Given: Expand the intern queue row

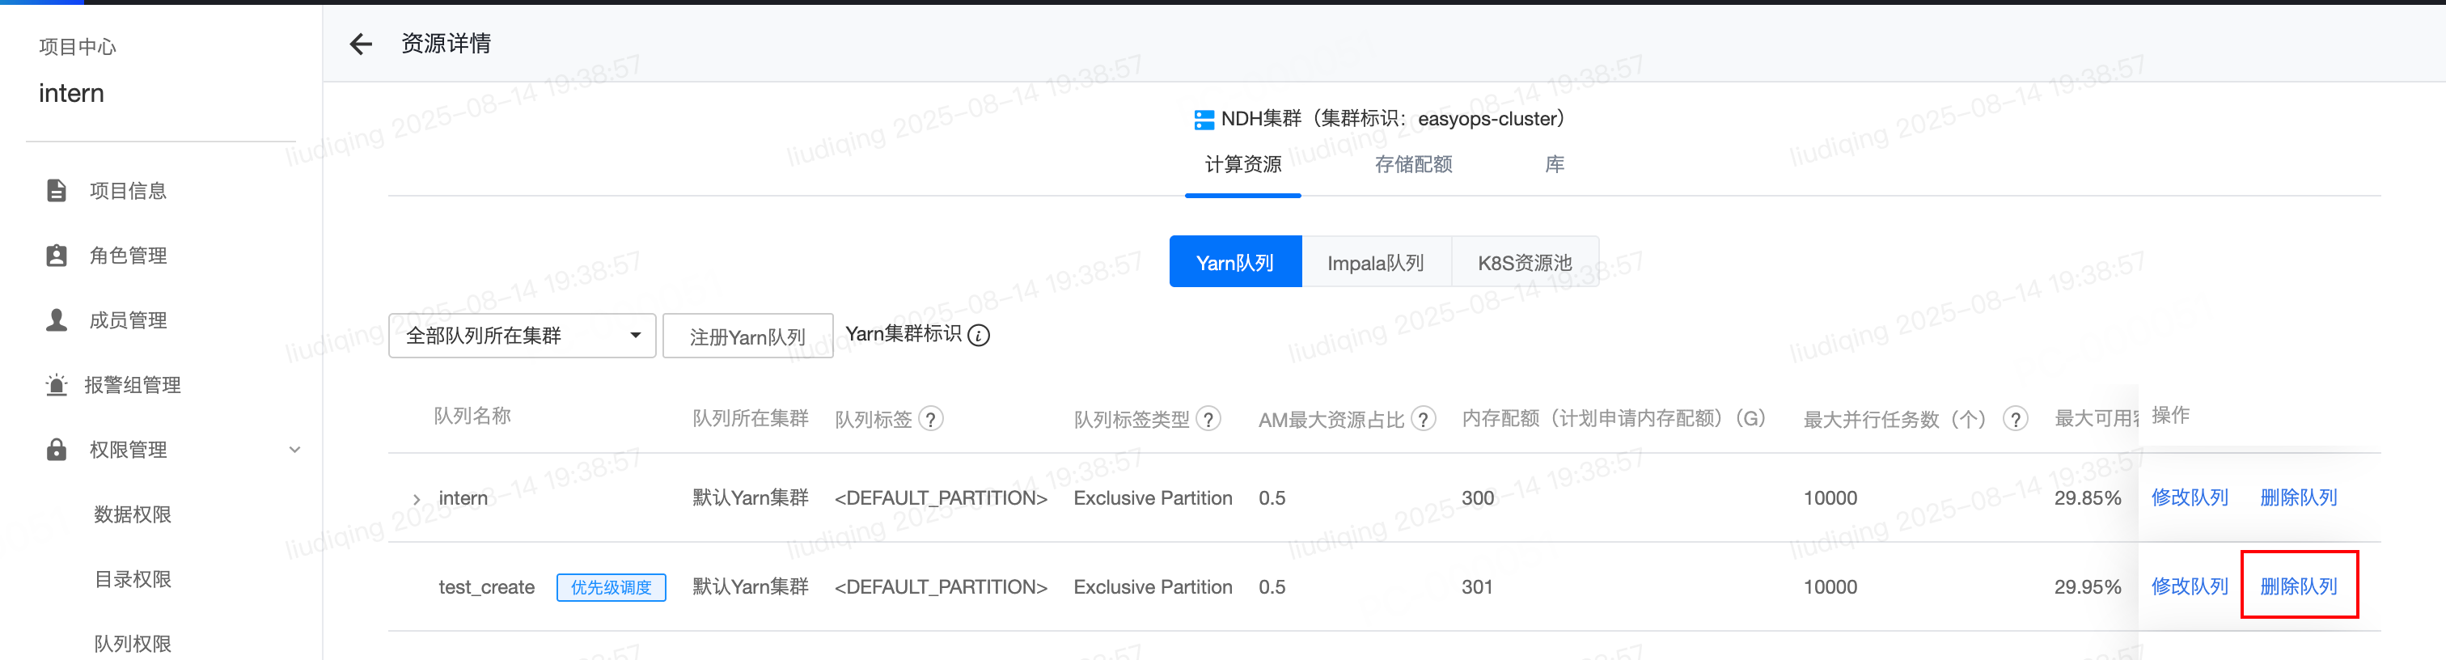Looking at the screenshot, I should point(416,498).
